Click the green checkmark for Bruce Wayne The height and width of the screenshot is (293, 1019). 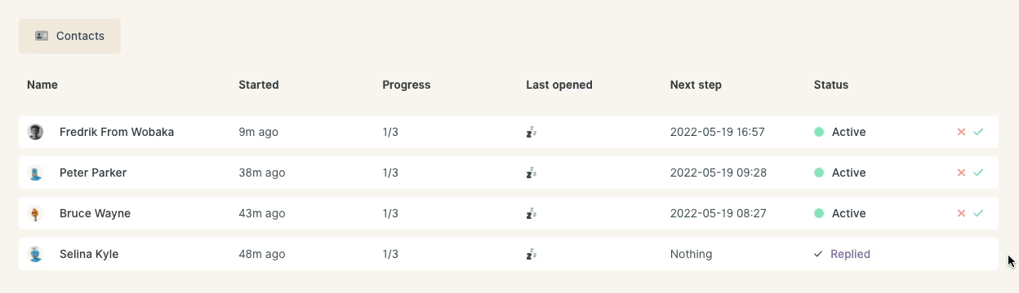pyautogui.click(x=978, y=213)
